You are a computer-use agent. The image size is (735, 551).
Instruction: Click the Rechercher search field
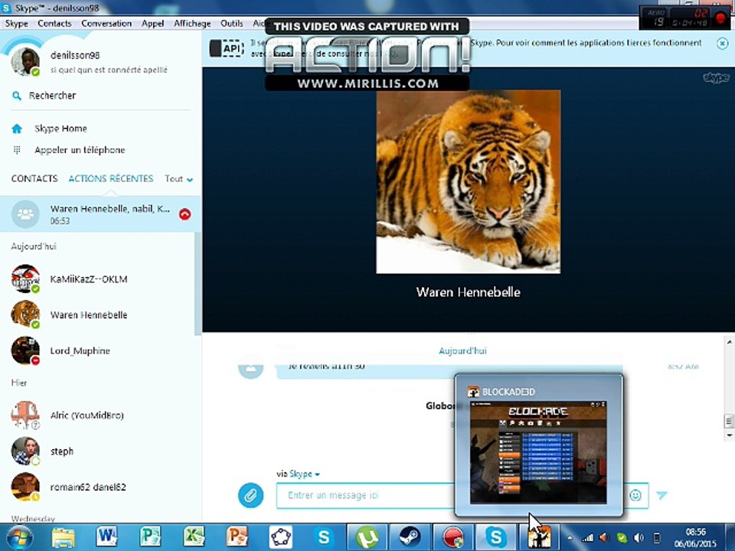pyautogui.click(x=101, y=96)
